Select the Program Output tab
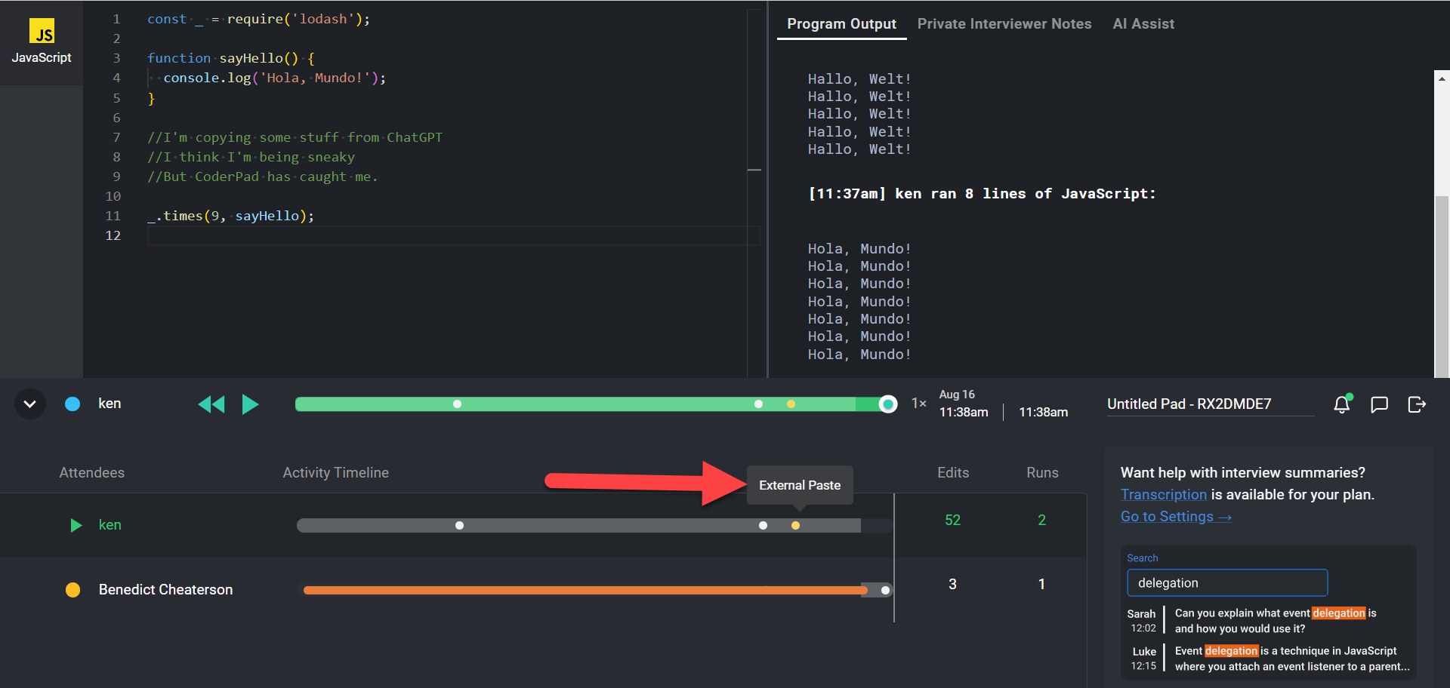1450x688 pixels. pyautogui.click(x=841, y=24)
